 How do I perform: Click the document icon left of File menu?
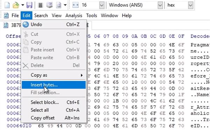tap(6, 15)
